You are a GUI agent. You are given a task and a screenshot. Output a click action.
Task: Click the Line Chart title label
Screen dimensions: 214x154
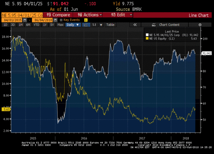[199, 15]
